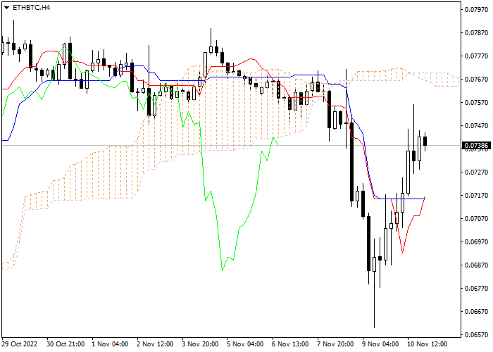The image size is (493, 352).
Task: Click the 6 Nov 13:00 time label
Action: tap(290, 344)
